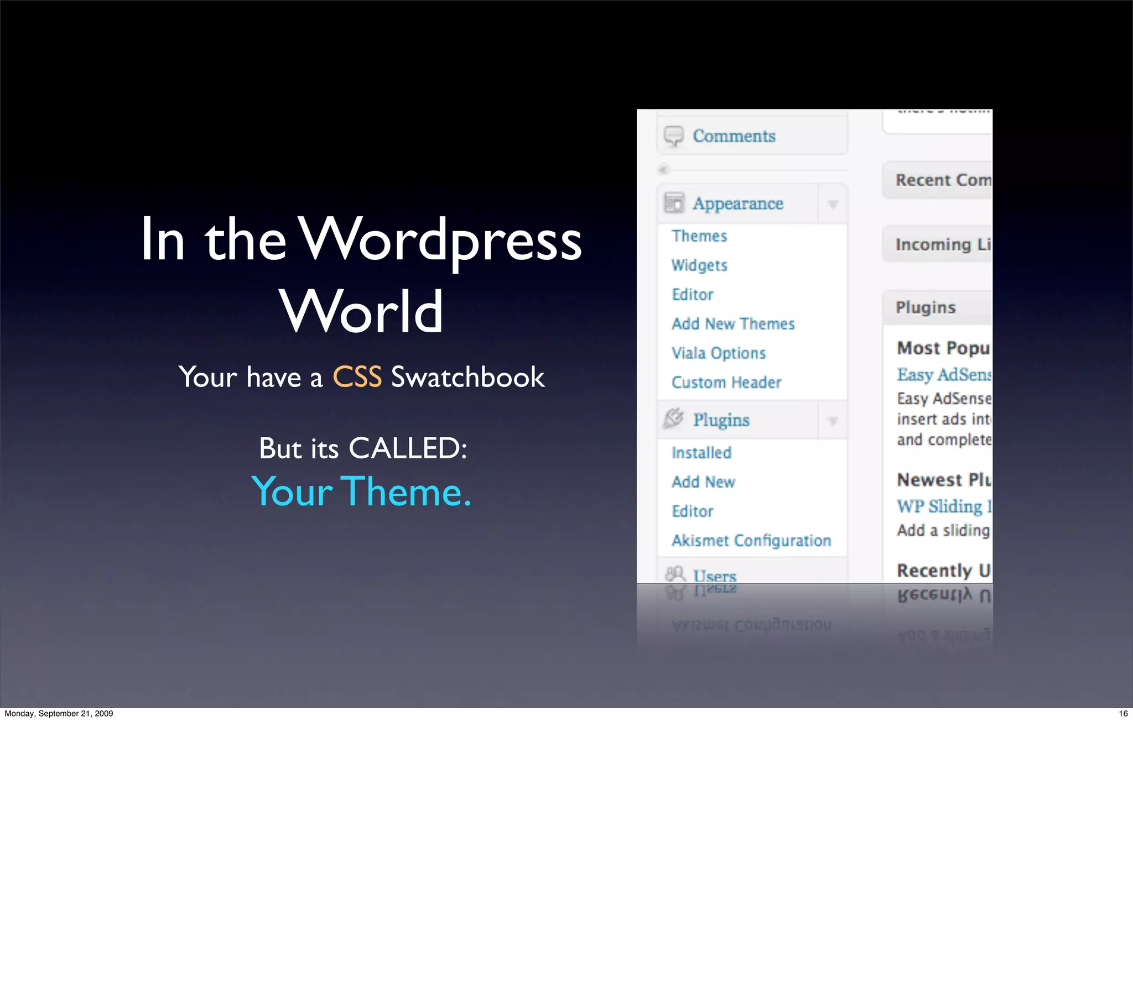Click the Incoming Links widget header
1133x1004 pixels.
tap(937, 244)
